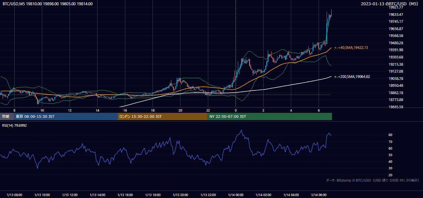Select the 東京 08:00-15:30 JST session bar
423x198 pixels.
pos(66,116)
